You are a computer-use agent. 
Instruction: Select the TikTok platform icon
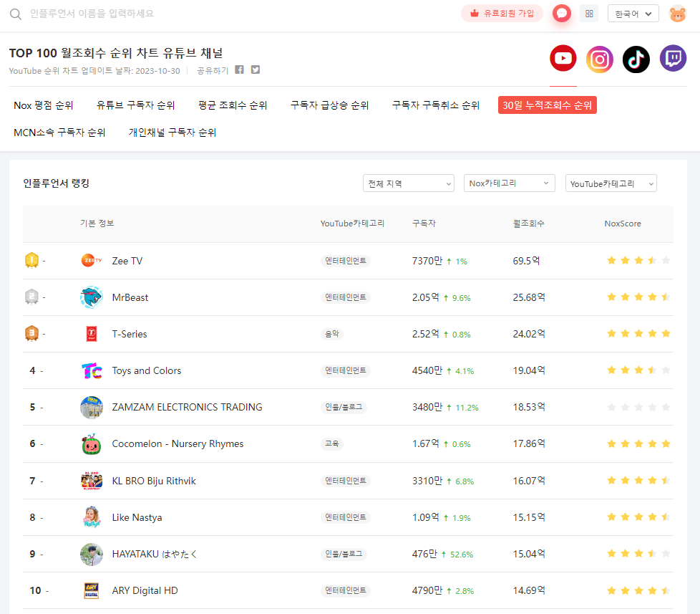click(x=636, y=59)
